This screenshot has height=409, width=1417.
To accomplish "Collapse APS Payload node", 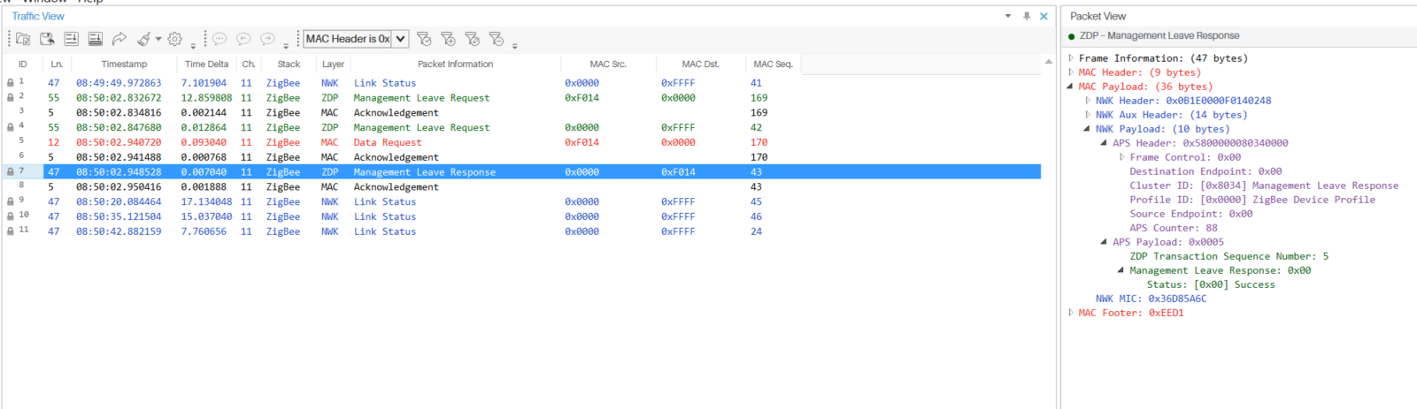I will click(x=1105, y=242).
